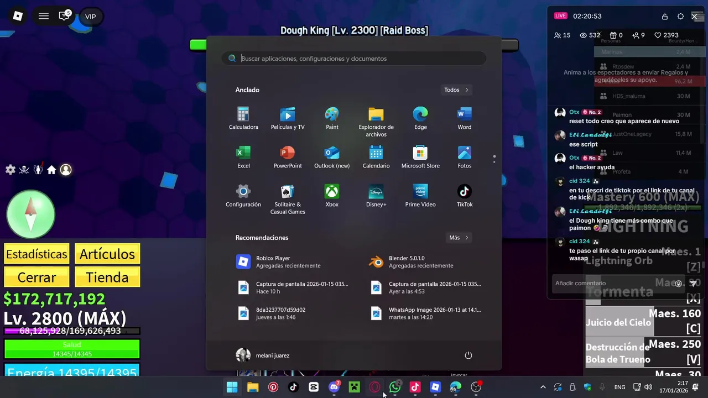The width and height of the screenshot is (708, 398).
Task: Open the Roblox hamburger menu
Action: 44,16
